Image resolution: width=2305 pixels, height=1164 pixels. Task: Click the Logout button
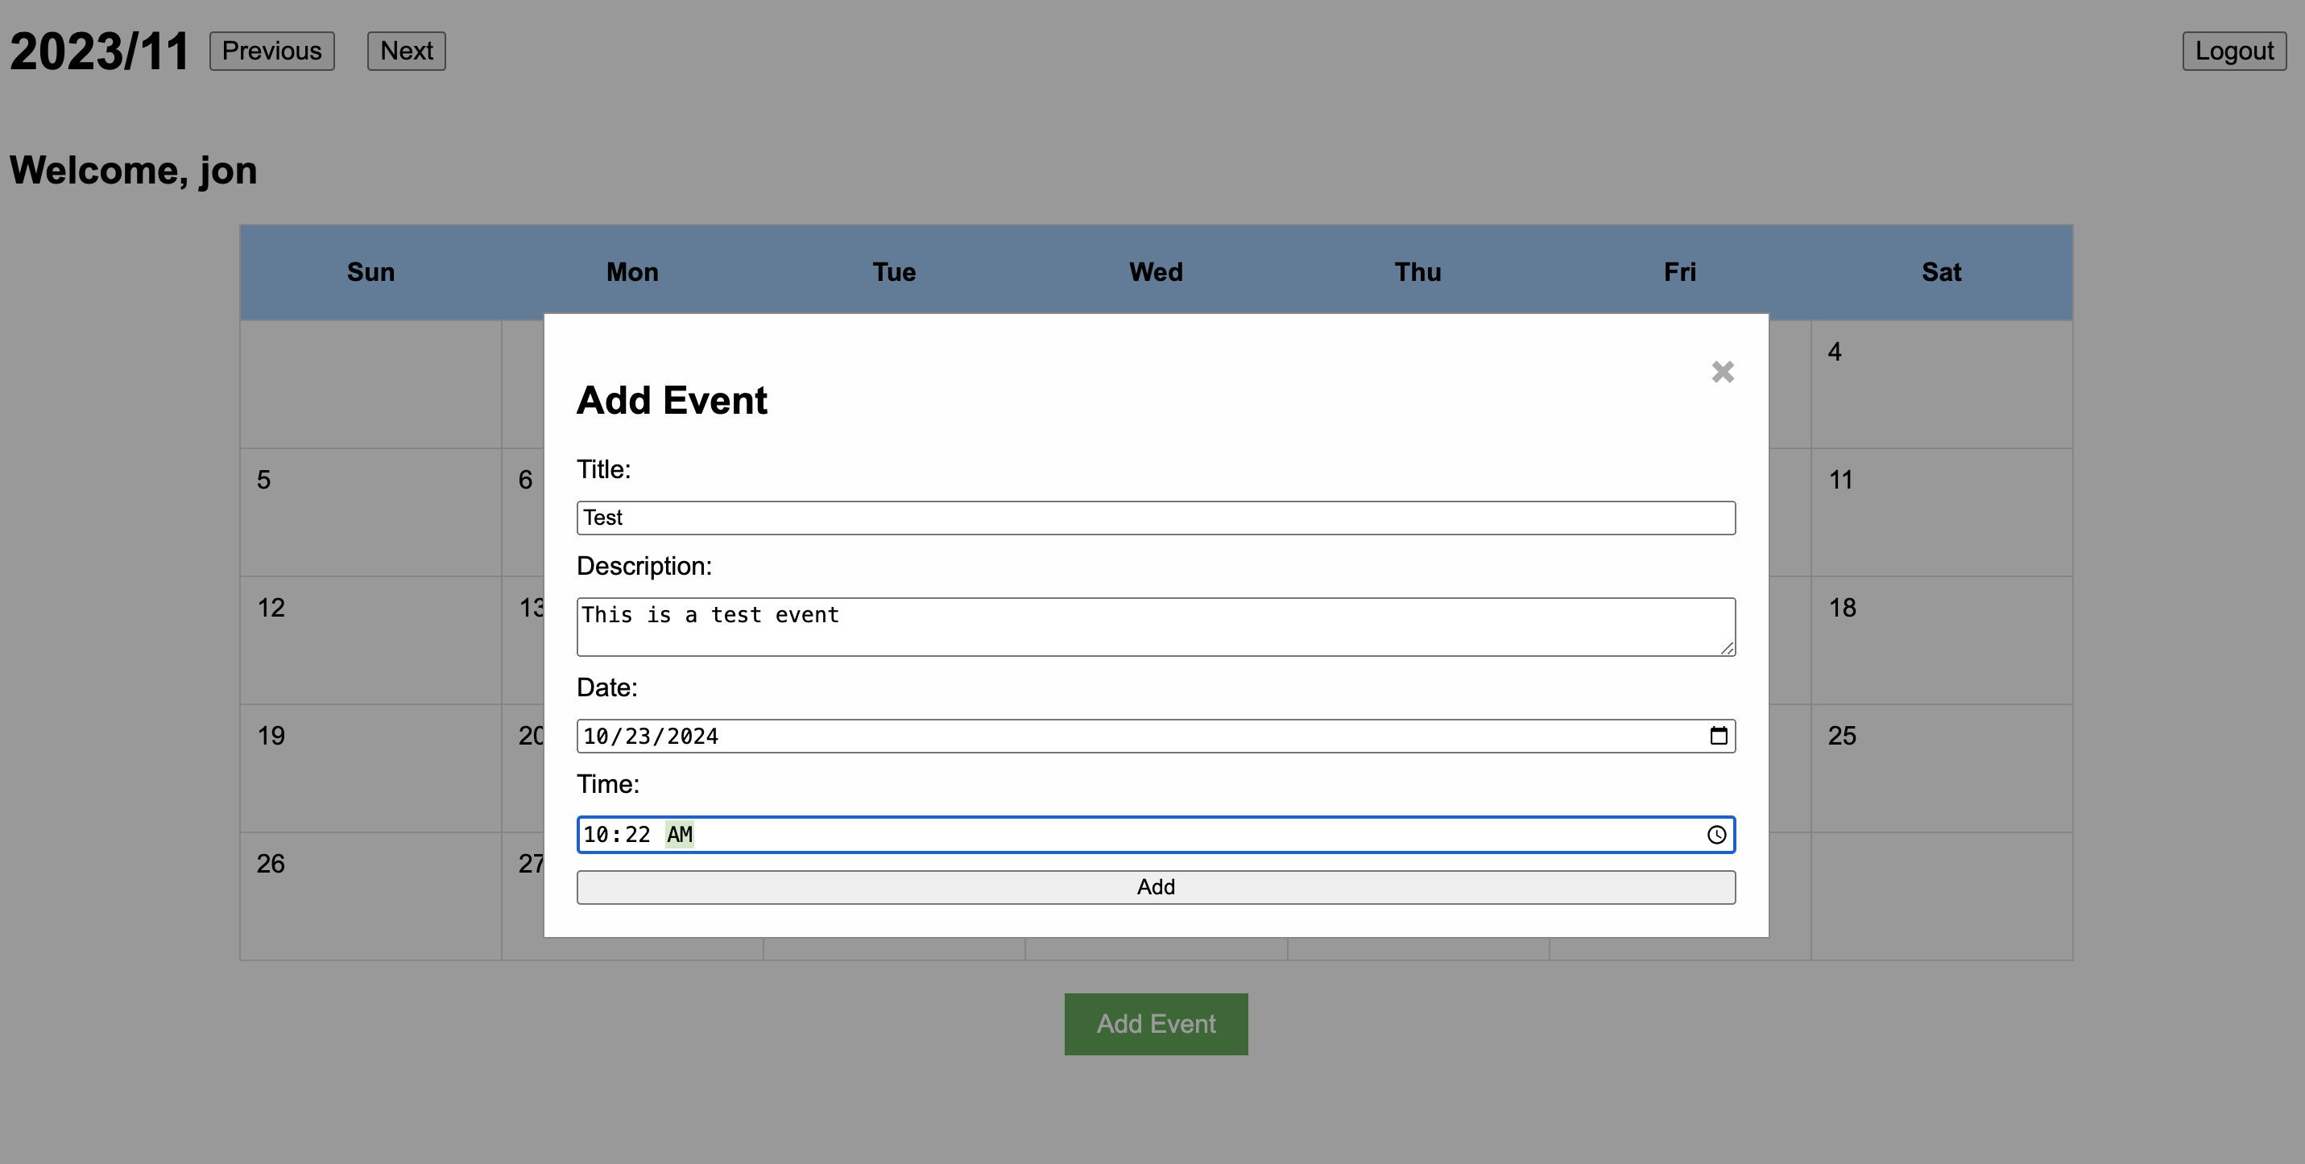click(x=2234, y=51)
